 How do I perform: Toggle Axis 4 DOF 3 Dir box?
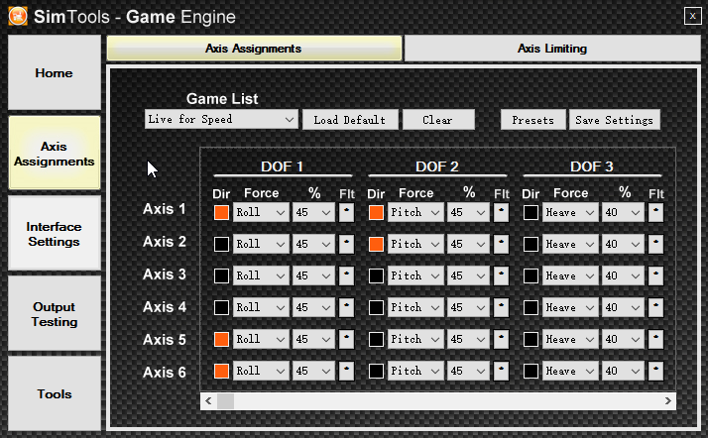point(531,307)
